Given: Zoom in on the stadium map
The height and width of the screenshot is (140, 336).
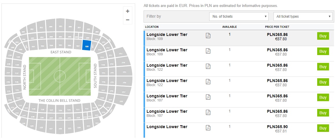Looking at the screenshot, I should [x=127, y=11].
